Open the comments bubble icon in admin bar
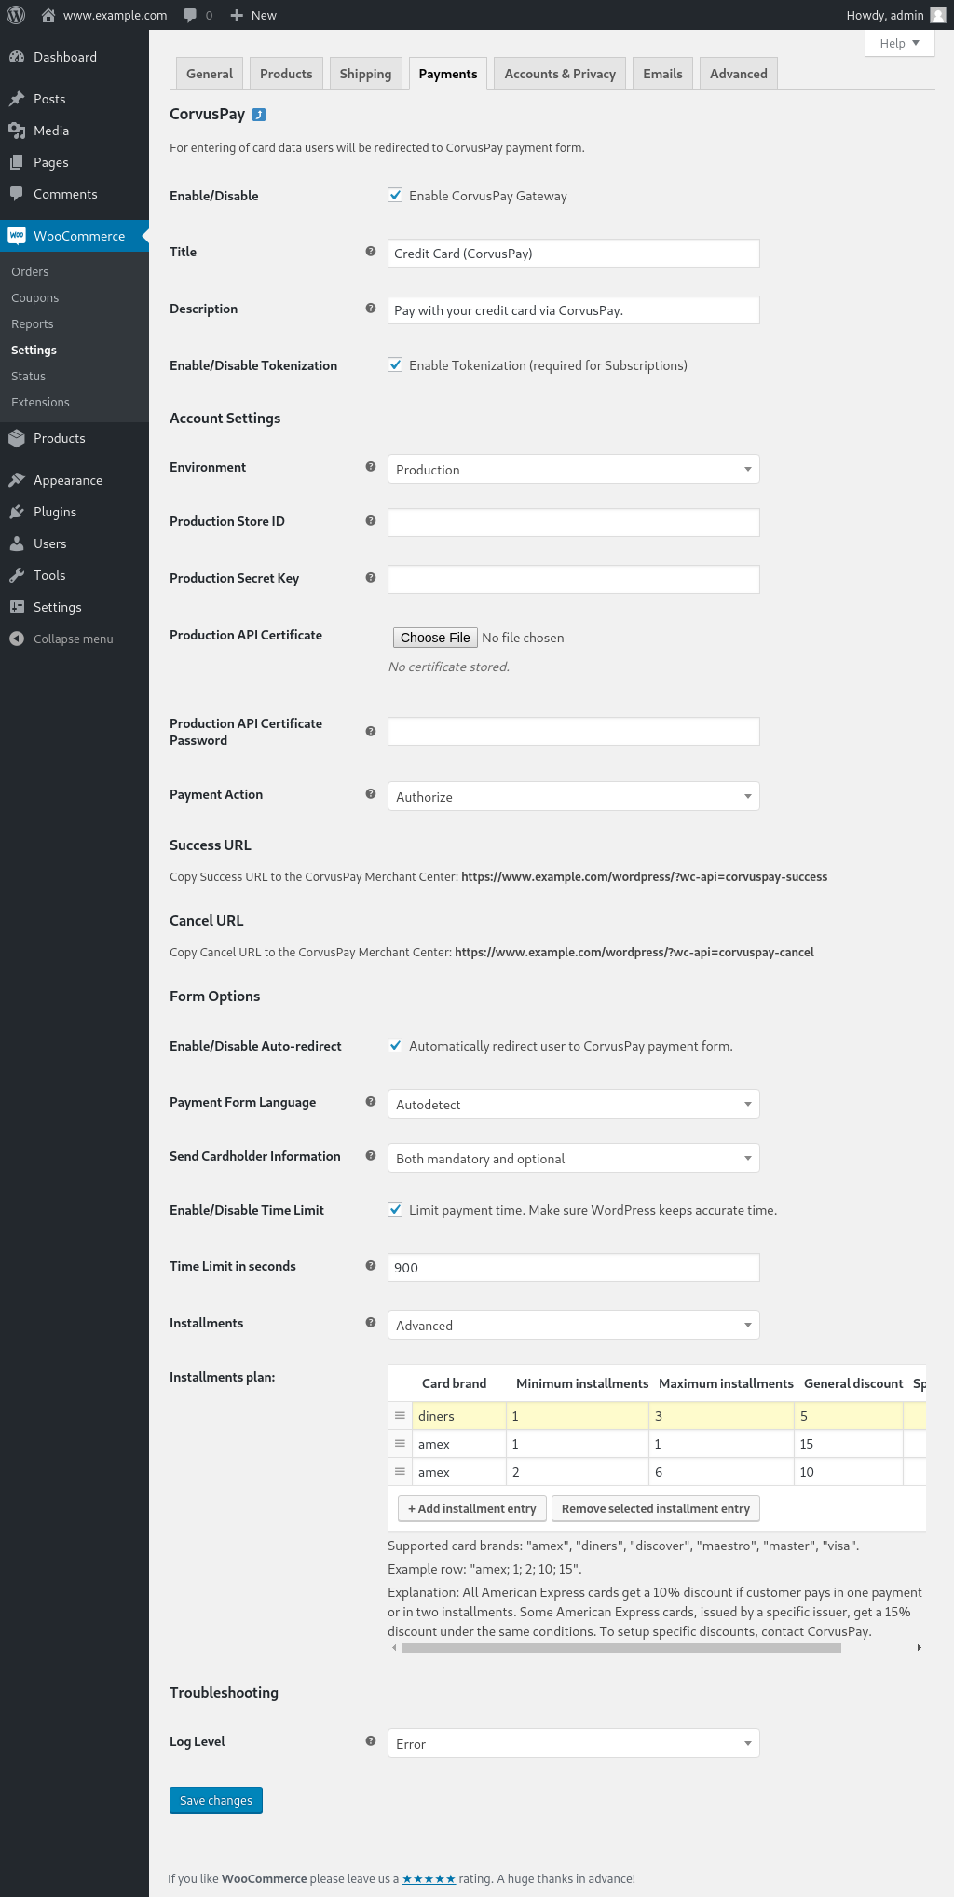The width and height of the screenshot is (954, 1897). click(x=191, y=15)
